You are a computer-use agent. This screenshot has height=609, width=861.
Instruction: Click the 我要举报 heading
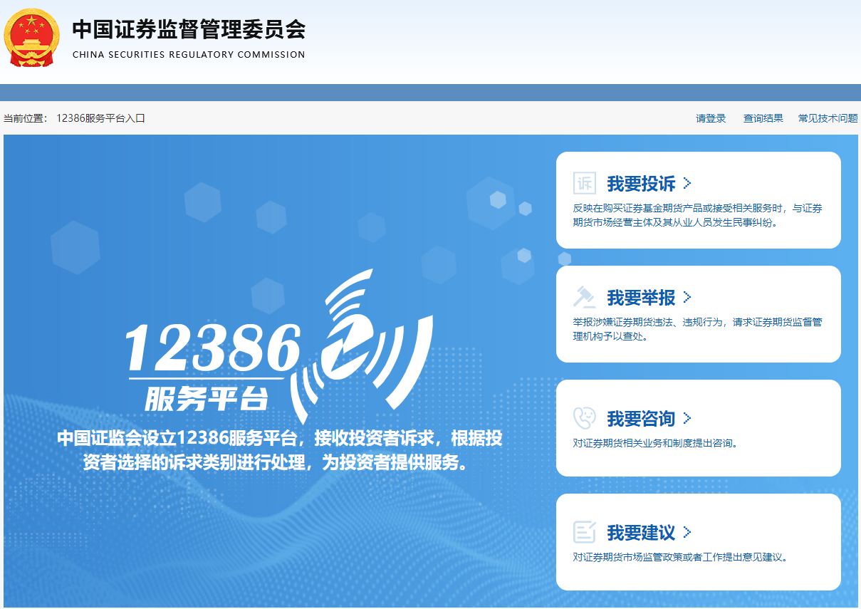click(641, 298)
